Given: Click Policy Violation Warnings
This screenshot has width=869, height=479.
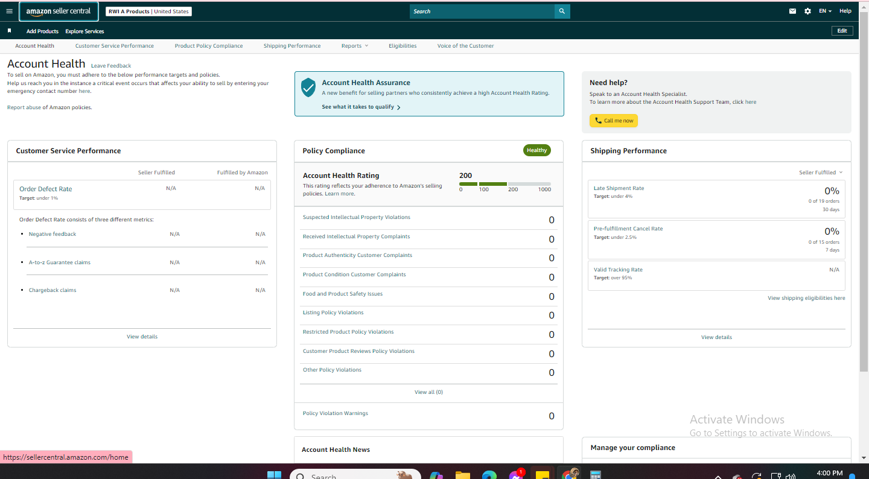Looking at the screenshot, I should [x=336, y=413].
